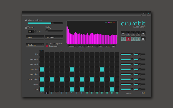The image size is (173, 108).
Task: Adjust the ride volume slider
Action: (x=127, y=55)
